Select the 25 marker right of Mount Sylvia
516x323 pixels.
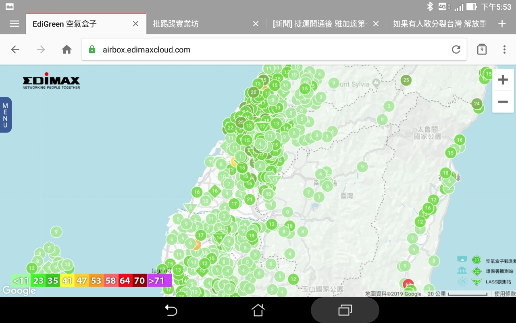tap(406, 80)
